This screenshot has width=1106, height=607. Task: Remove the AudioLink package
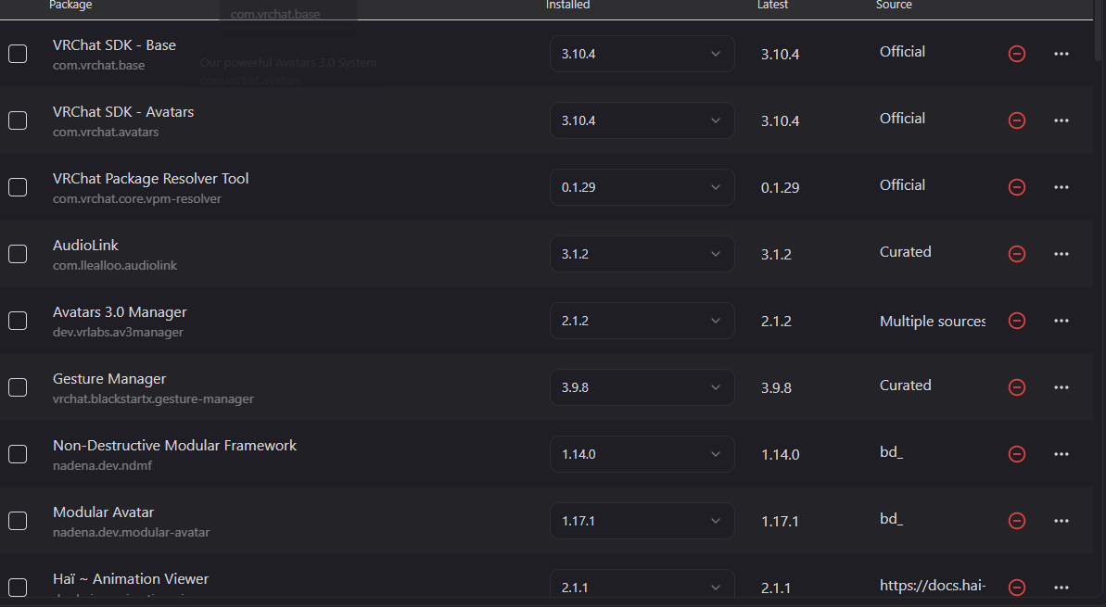pos(1016,254)
